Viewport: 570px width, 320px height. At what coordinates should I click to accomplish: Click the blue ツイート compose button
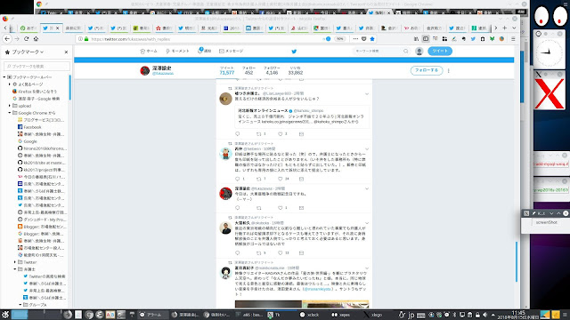click(x=440, y=52)
